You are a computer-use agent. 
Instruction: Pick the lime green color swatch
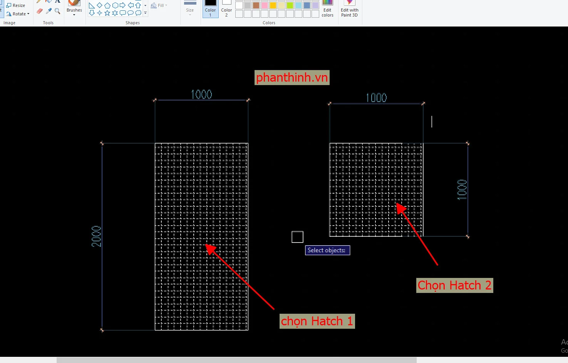point(290,5)
